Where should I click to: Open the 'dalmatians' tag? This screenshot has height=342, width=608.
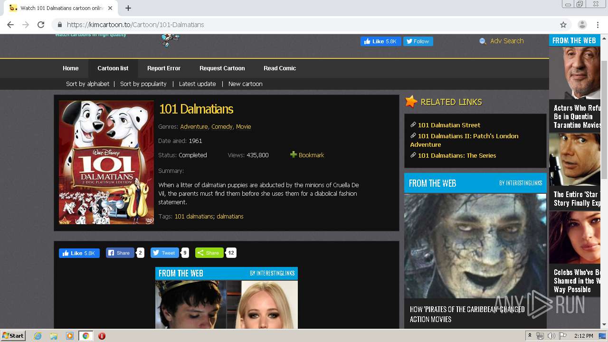click(230, 216)
